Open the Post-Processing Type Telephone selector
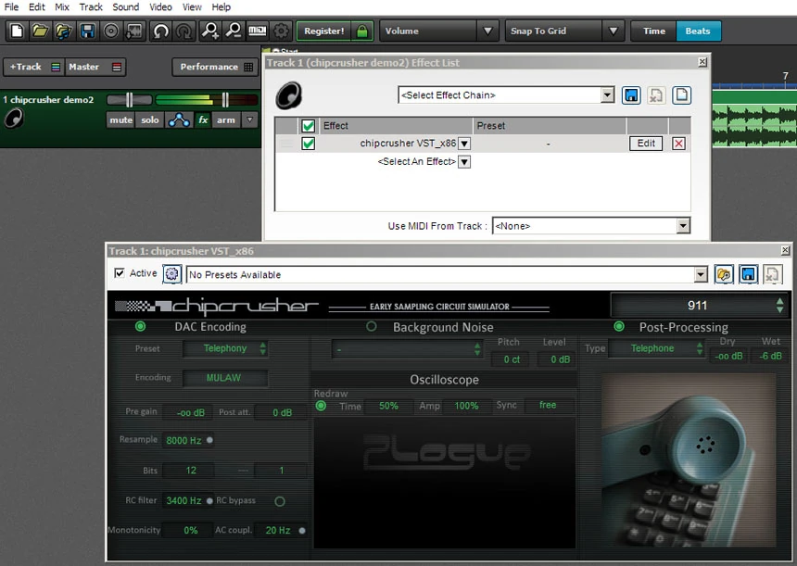Image resolution: width=797 pixels, height=566 pixels. pyautogui.click(x=657, y=348)
